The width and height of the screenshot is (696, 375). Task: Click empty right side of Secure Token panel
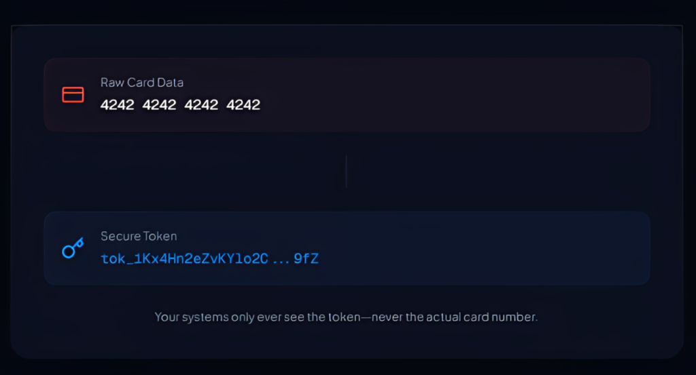(510, 248)
